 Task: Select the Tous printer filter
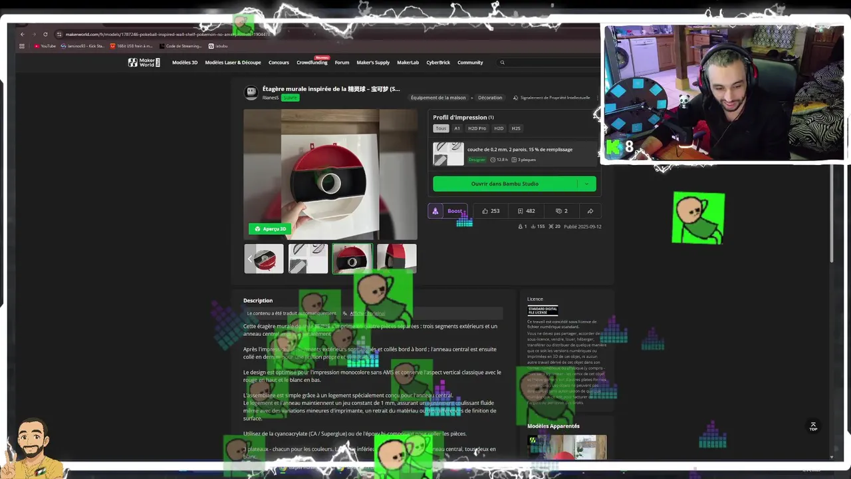tap(441, 128)
